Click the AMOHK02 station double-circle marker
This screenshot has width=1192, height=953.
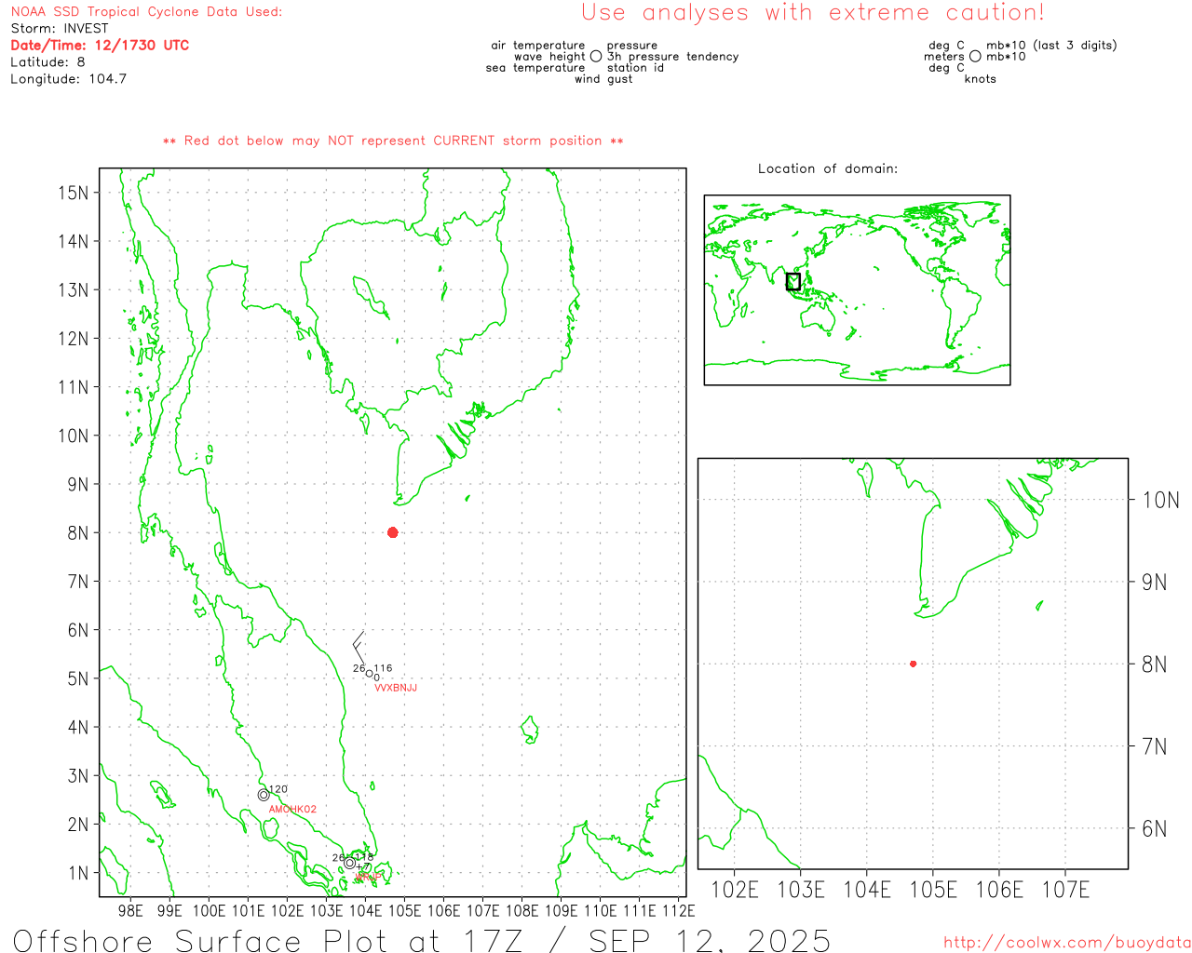point(264,795)
